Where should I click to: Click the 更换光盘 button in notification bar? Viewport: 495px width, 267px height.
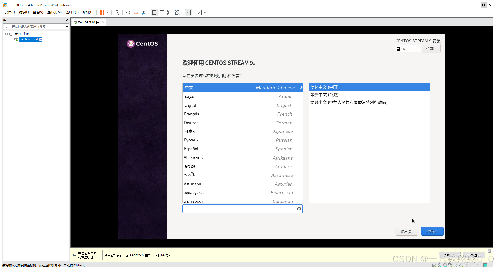click(449, 255)
